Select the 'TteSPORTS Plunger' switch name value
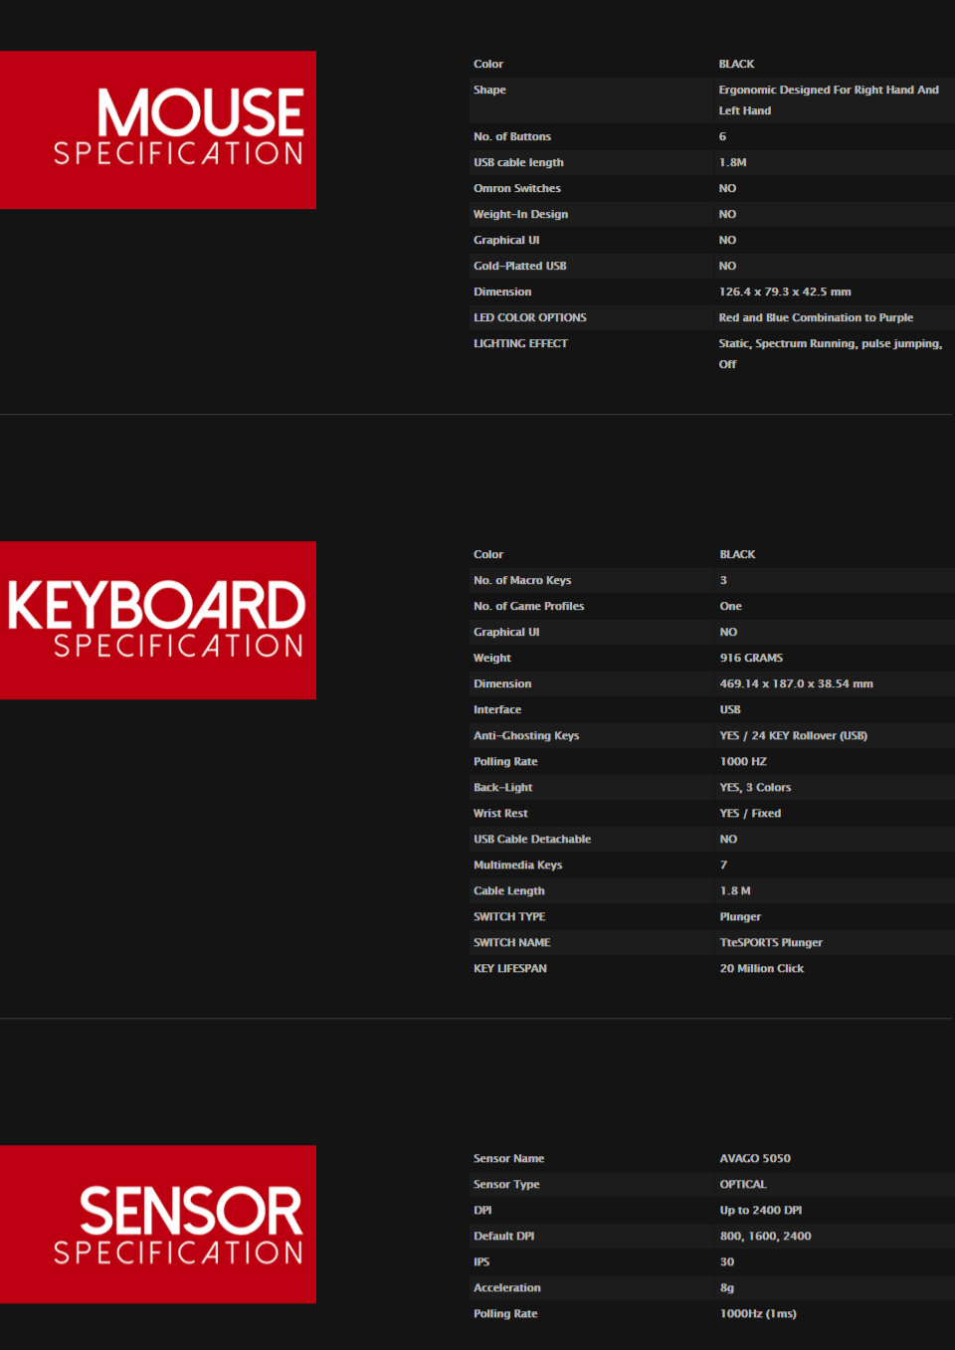Viewport: 955px width, 1350px height. (x=771, y=942)
